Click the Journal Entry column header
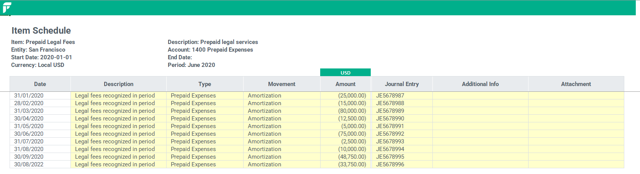Viewport: 640px width, 174px height. pos(402,84)
